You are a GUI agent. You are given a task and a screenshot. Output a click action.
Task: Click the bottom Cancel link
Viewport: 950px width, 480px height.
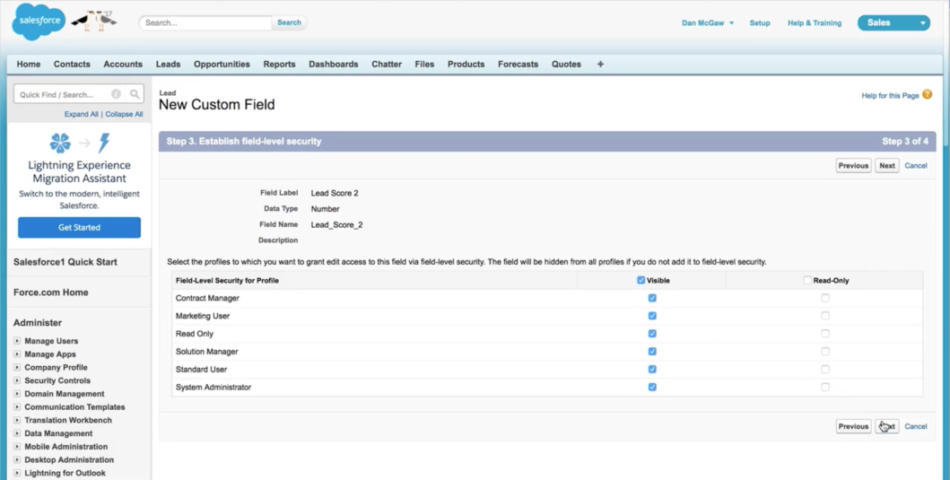[x=916, y=426]
